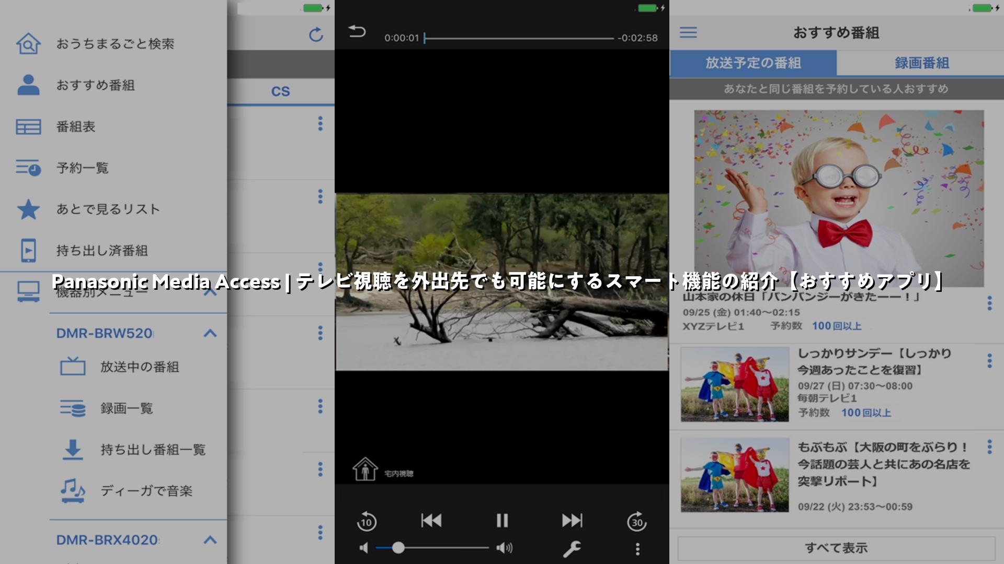Viewport: 1004px width, 564px height.
Task: Click the 宅内視聴 home viewing icon
Action: 365,469
